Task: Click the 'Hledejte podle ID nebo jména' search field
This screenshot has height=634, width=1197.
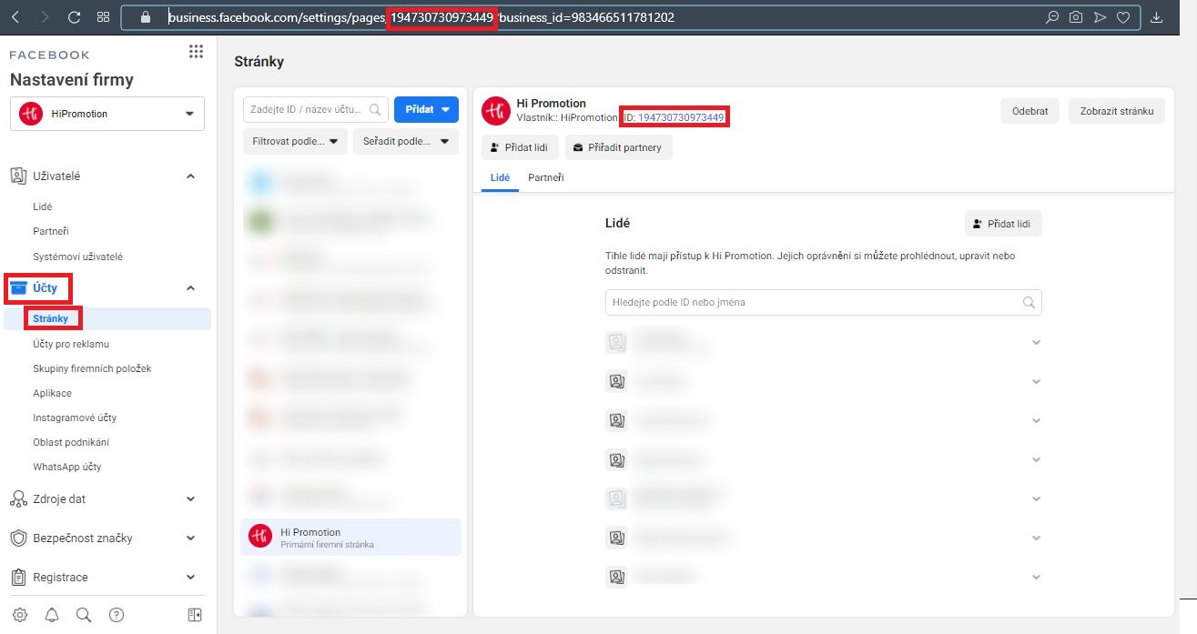Action: pyautogui.click(x=823, y=302)
